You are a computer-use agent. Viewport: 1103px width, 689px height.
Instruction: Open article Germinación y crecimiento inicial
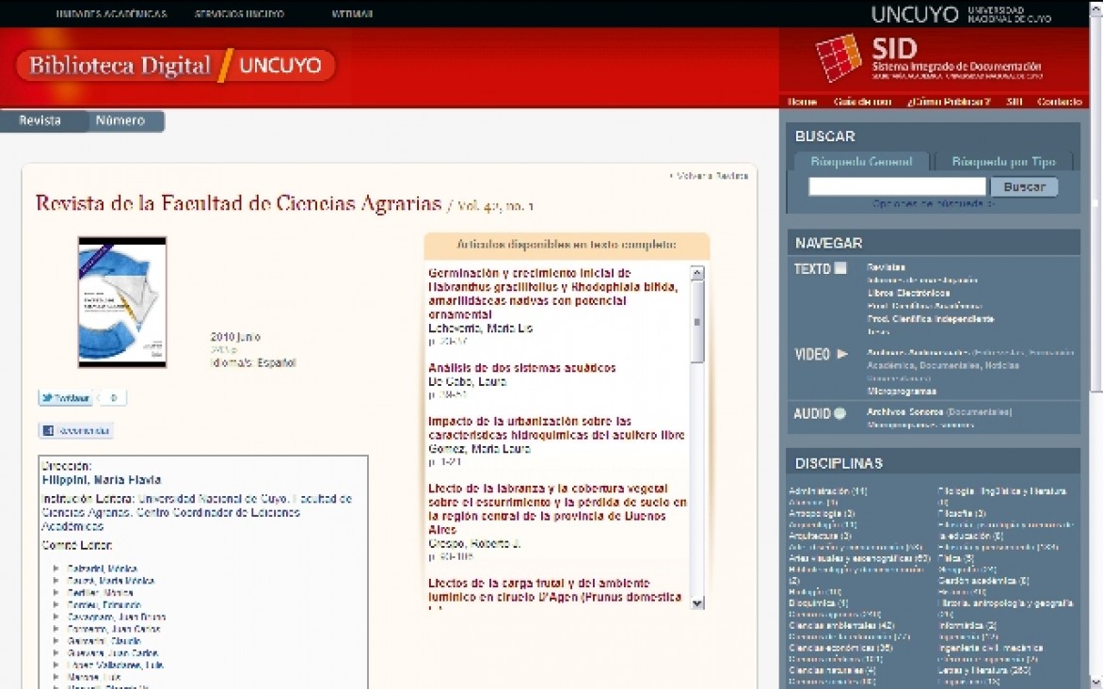click(x=552, y=294)
